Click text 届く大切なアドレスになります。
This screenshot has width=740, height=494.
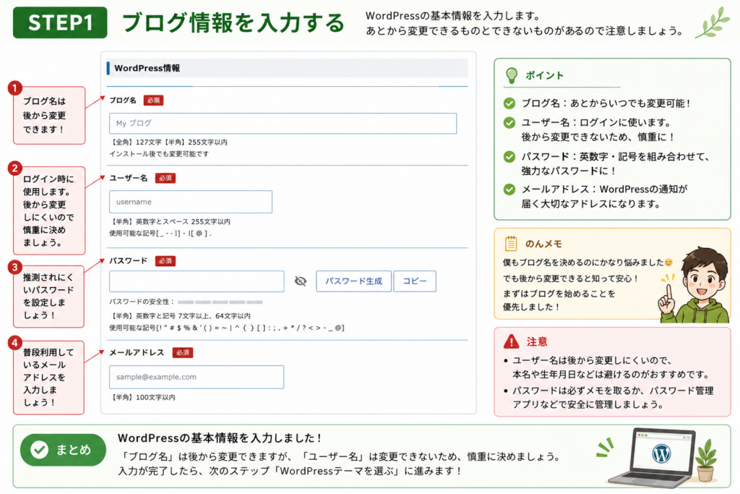point(591,204)
